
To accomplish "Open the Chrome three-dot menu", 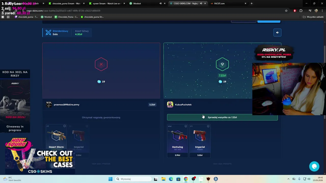I will point(322,11).
